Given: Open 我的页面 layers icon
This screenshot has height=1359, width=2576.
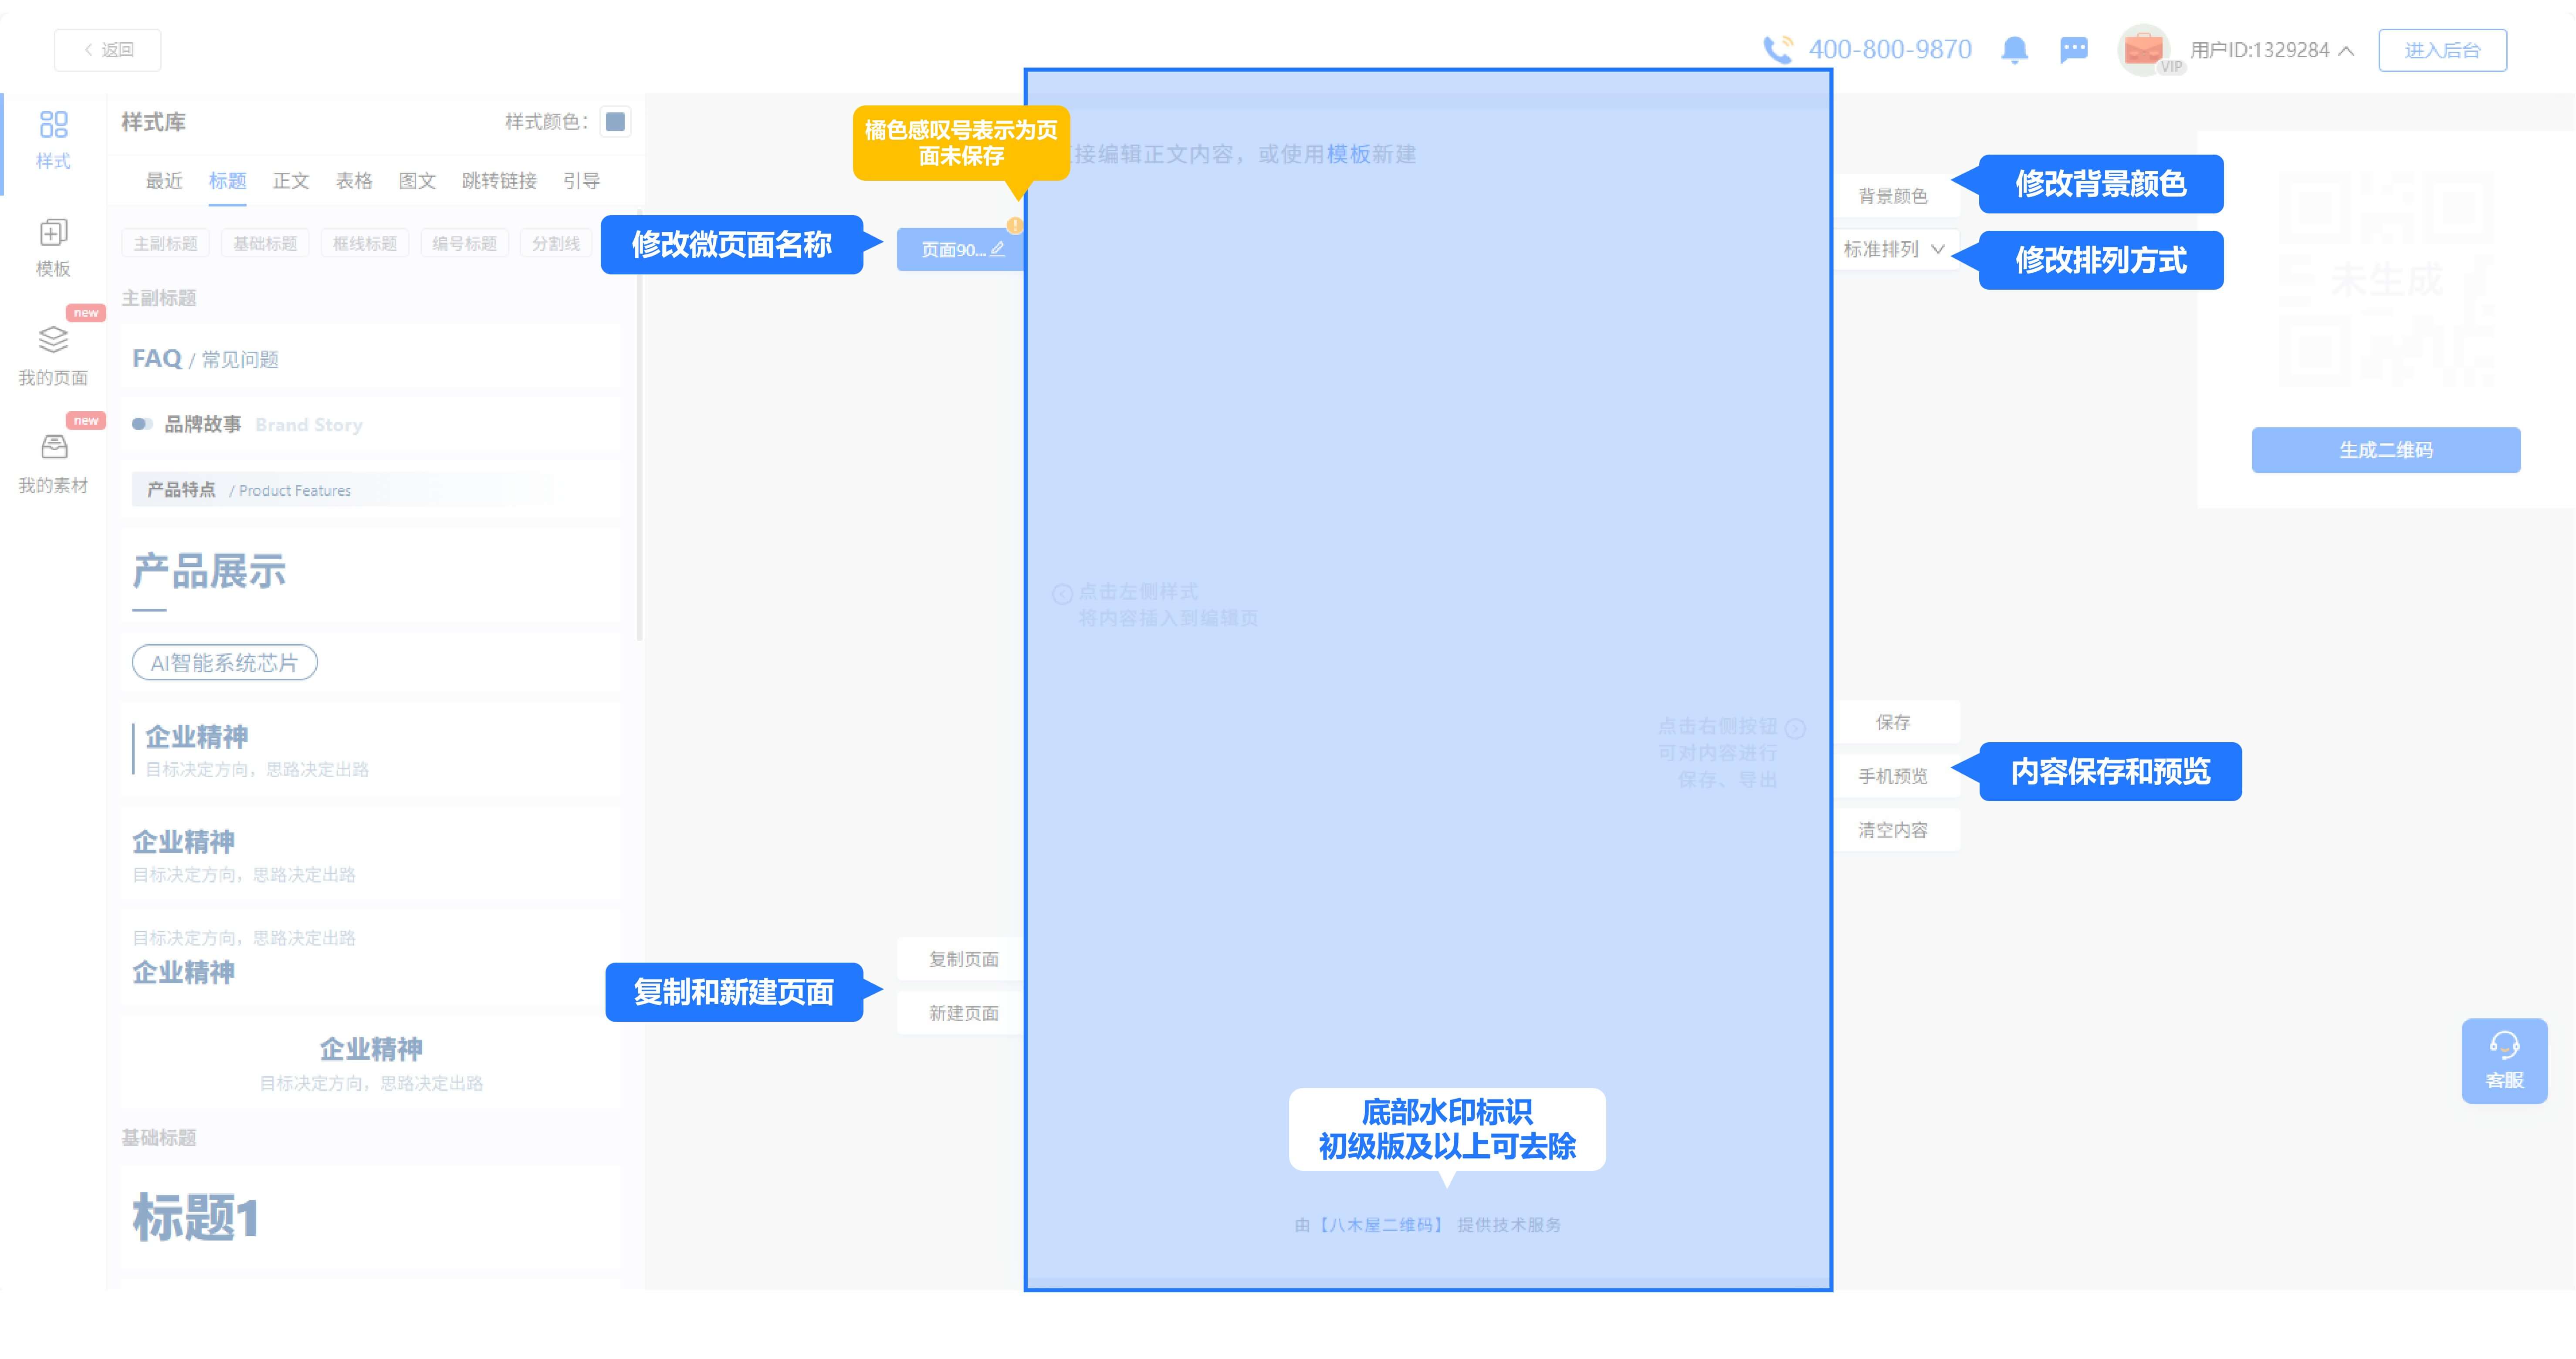Looking at the screenshot, I should click(53, 340).
